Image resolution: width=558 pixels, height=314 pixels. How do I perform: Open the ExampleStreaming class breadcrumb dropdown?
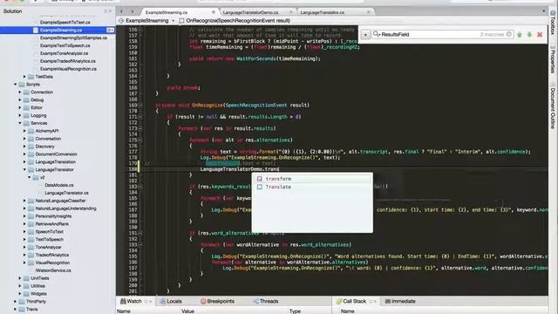coord(146,21)
